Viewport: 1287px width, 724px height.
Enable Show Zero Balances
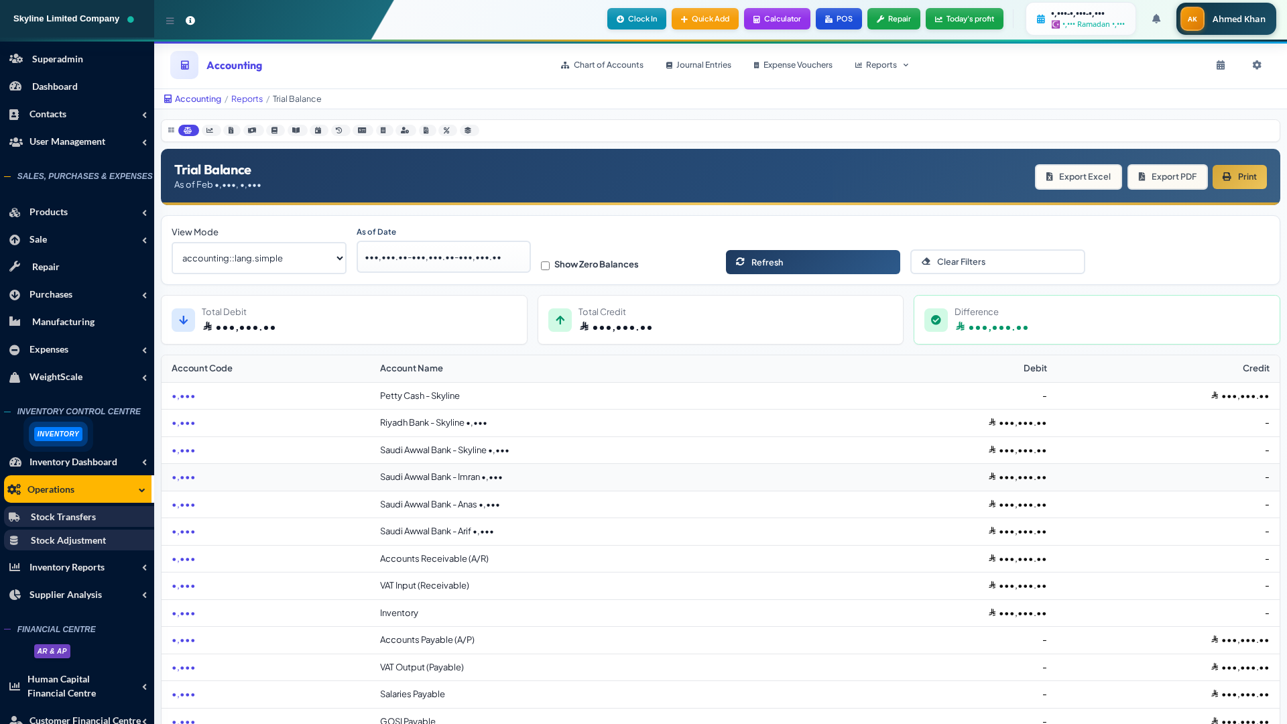(545, 265)
